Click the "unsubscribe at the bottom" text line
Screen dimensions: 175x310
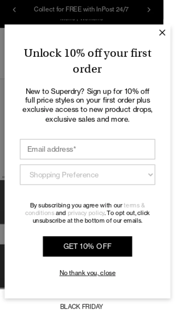tap(87, 221)
